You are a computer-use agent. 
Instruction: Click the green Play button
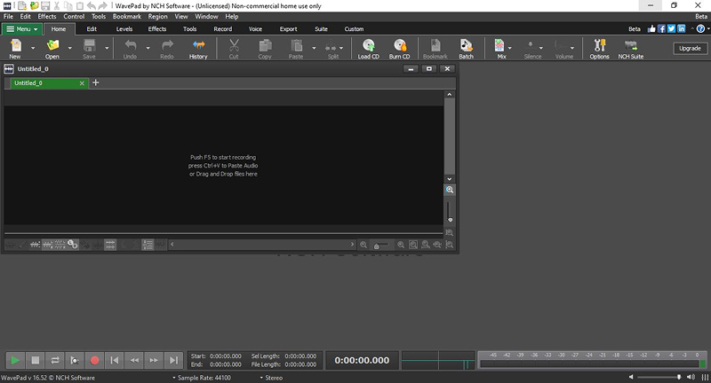tap(15, 360)
